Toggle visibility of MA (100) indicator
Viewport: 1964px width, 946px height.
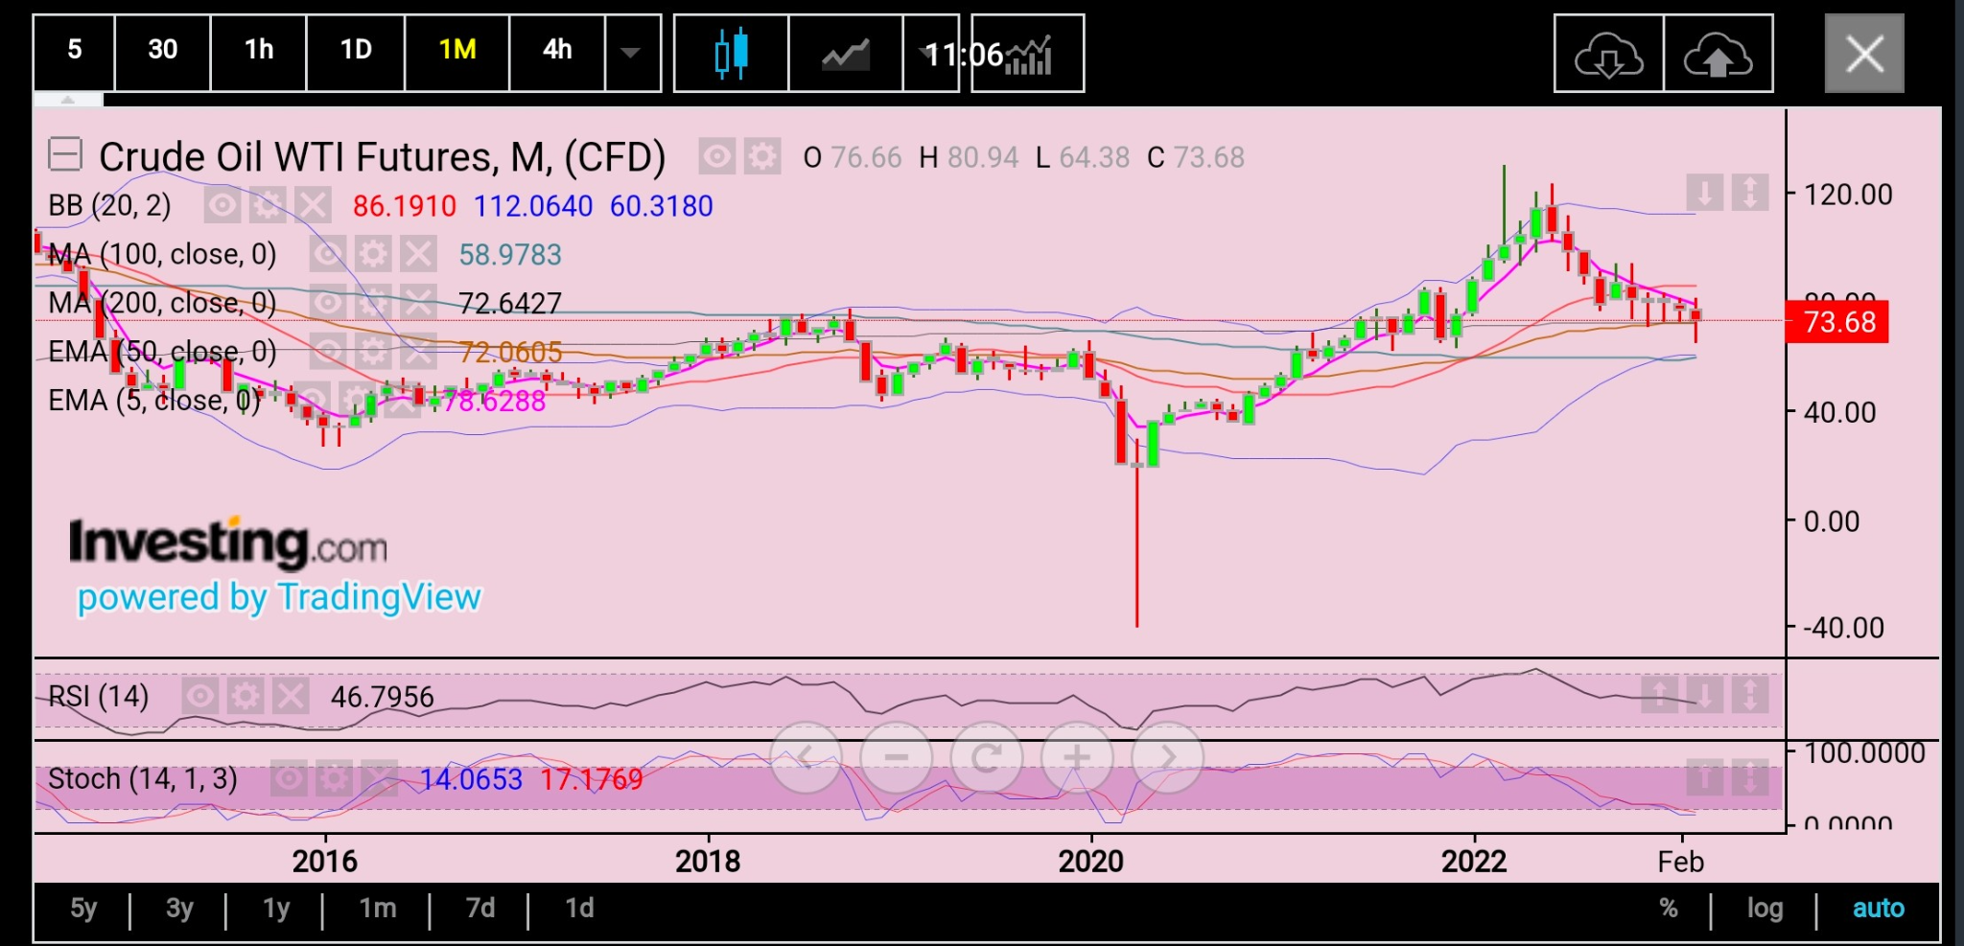click(327, 254)
